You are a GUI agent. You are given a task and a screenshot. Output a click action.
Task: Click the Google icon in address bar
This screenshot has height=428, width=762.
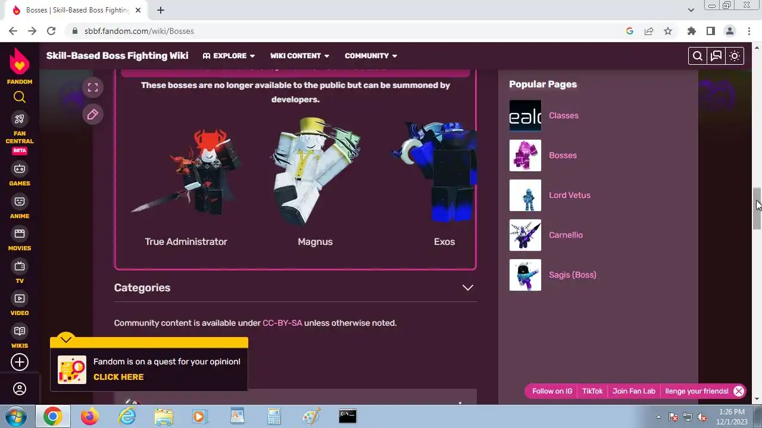(630, 31)
